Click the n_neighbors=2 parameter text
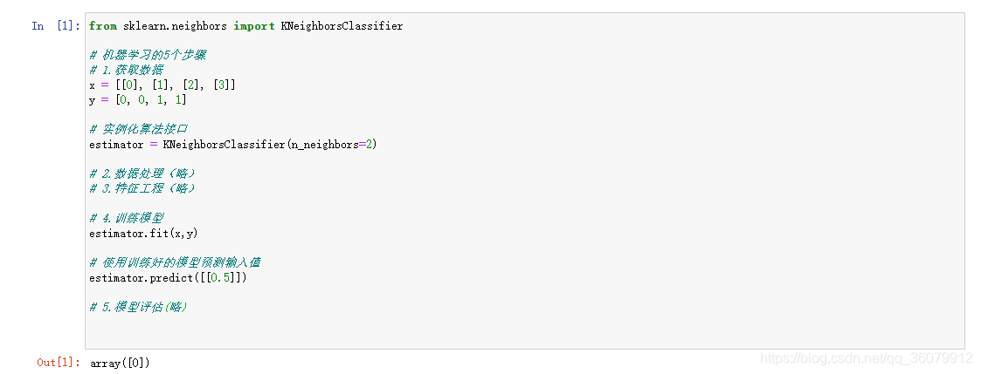The width and height of the screenshot is (981, 374). coord(332,144)
